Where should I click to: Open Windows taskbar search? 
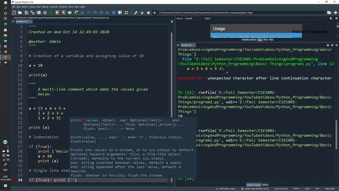pos(5,8)
